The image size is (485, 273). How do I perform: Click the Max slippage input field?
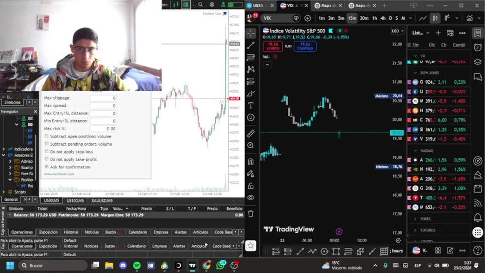[x=103, y=98]
